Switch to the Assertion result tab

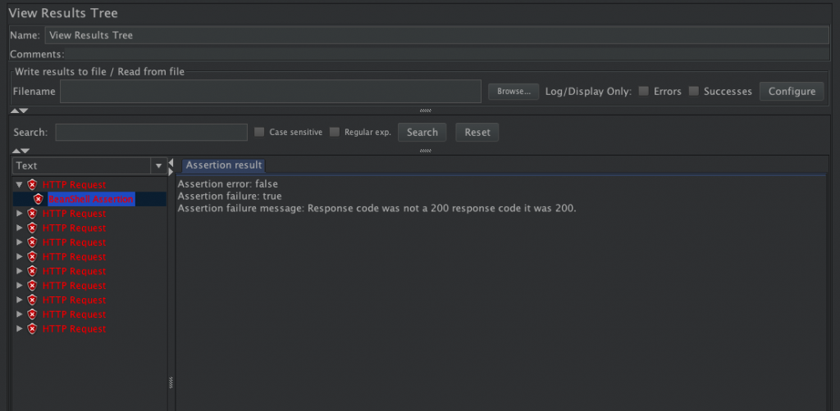click(223, 165)
